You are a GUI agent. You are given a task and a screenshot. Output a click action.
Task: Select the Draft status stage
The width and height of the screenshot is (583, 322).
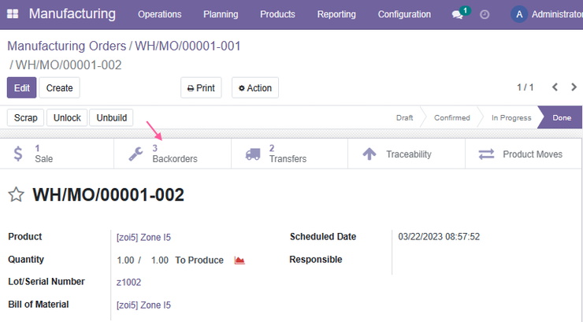404,118
